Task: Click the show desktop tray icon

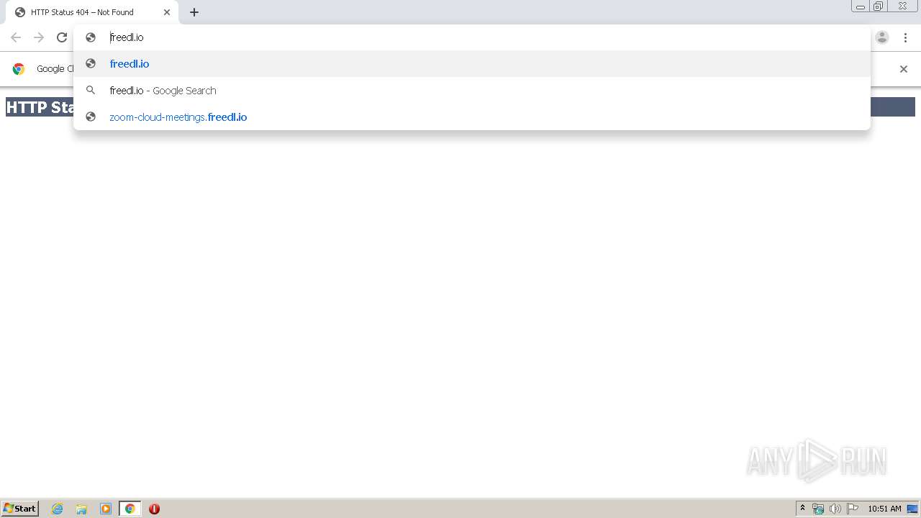Action: coord(912,509)
